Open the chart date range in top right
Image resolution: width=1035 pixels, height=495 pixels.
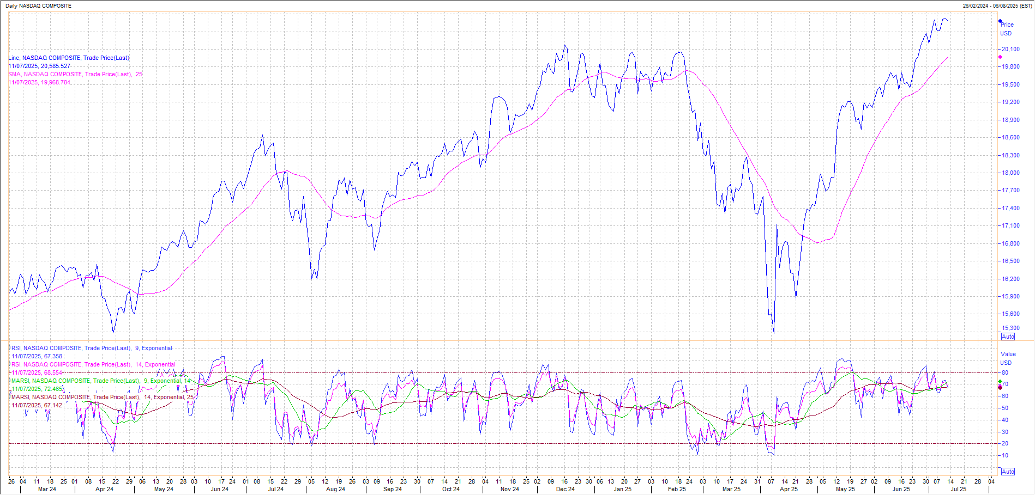pyautogui.click(x=997, y=5)
